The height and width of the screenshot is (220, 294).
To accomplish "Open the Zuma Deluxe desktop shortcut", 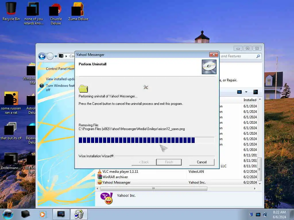I will pyautogui.click(x=78, y=11).
